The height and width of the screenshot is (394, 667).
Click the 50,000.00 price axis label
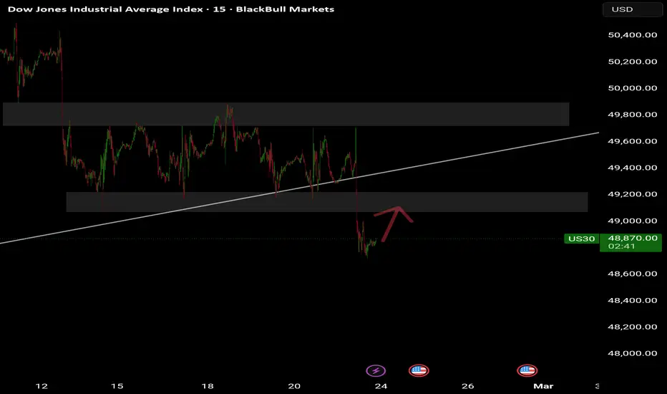[633, 88]
